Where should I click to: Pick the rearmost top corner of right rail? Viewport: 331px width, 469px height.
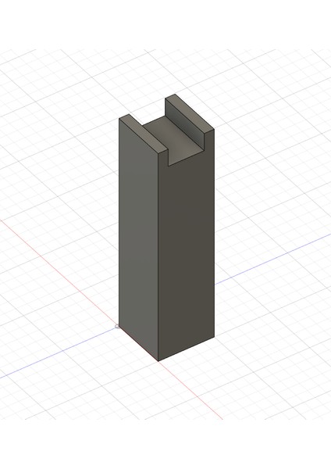coord(175,94)
